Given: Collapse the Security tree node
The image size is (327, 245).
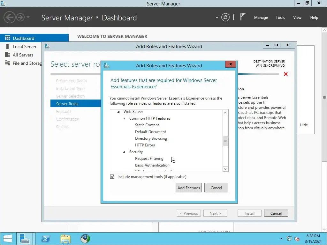Looking at the screenshot, I should click(x=124, y=152).
